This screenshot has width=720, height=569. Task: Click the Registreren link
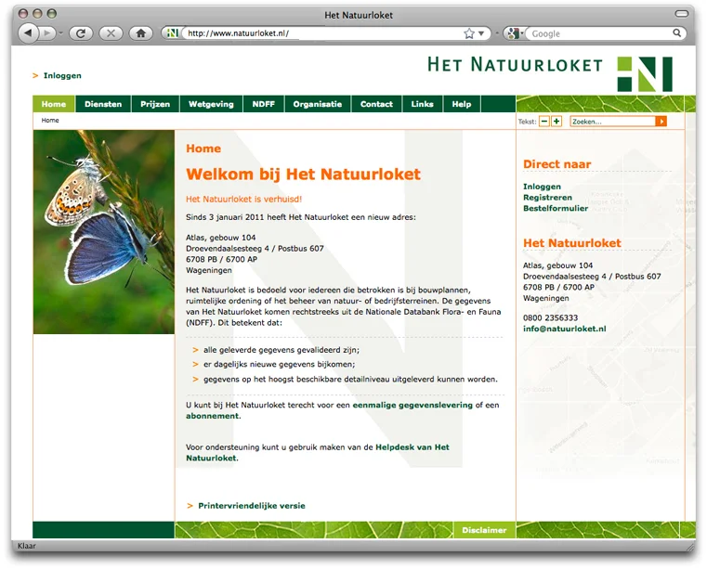(x=547, y=198)
